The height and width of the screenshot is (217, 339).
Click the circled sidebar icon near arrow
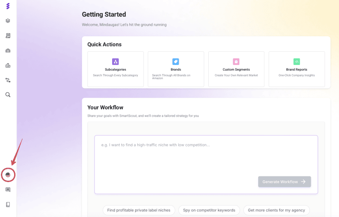click(x=8, y=175)
